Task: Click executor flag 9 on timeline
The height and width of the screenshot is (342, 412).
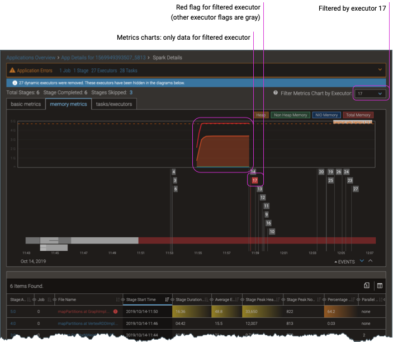Action: coord(267,215)
